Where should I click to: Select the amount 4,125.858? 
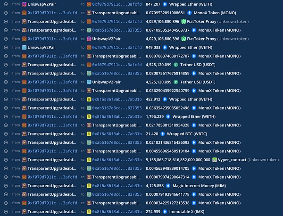click(x=155, y=186)
